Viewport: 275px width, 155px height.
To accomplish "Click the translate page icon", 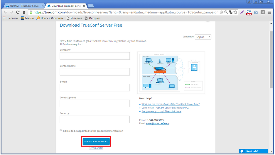I will coord(230,12).
